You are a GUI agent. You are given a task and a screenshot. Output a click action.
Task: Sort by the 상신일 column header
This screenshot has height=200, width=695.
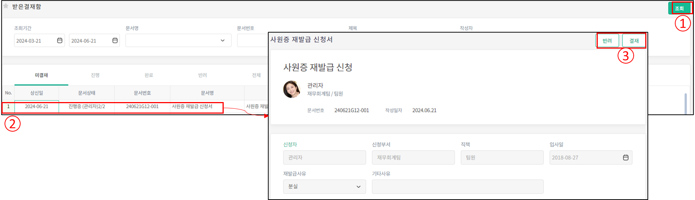[x=37, y=93]
